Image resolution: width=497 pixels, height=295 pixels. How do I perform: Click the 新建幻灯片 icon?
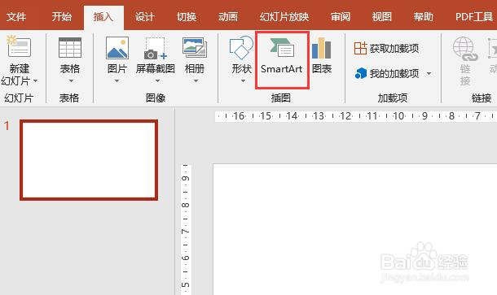(19, 46)
